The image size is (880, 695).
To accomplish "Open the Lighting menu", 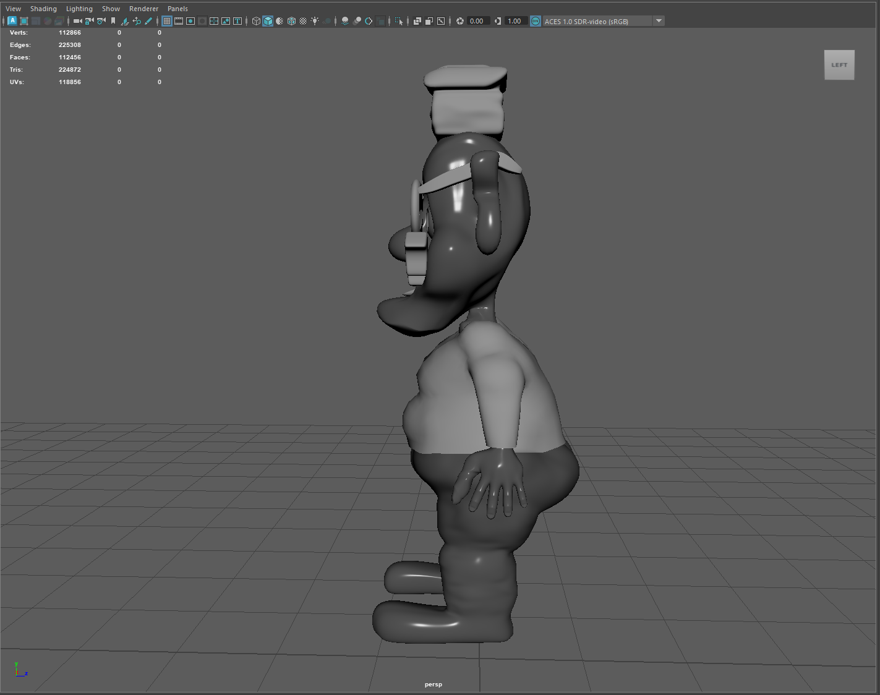I will tap(79, 9).
